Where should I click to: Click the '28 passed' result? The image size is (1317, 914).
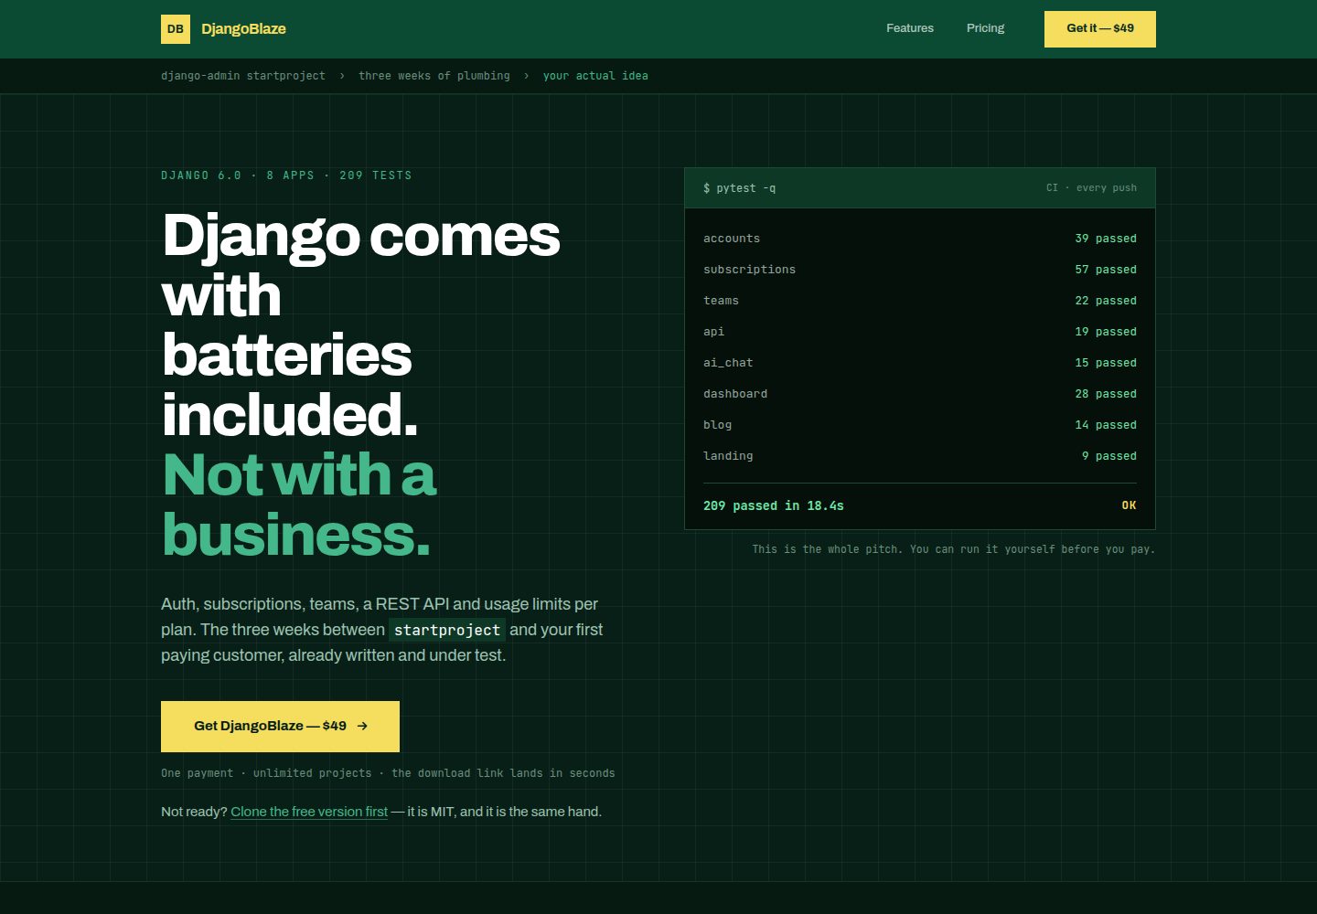[x=1106, y=394]
